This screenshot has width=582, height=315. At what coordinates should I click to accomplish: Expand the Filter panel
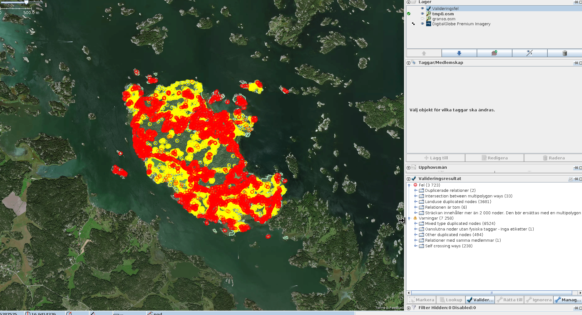(x=409, y=308)
